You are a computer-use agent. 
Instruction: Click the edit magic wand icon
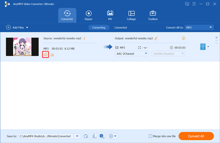45,55
